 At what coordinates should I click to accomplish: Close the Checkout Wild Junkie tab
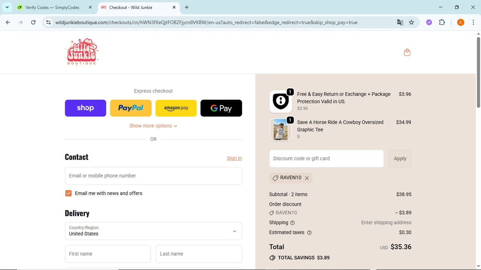point(174,7)
